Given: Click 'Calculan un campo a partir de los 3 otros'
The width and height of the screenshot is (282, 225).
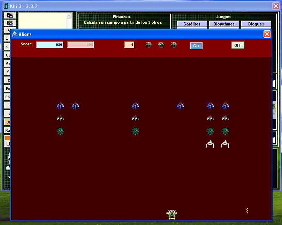Looking at the screenshot, I should [123, 22].
